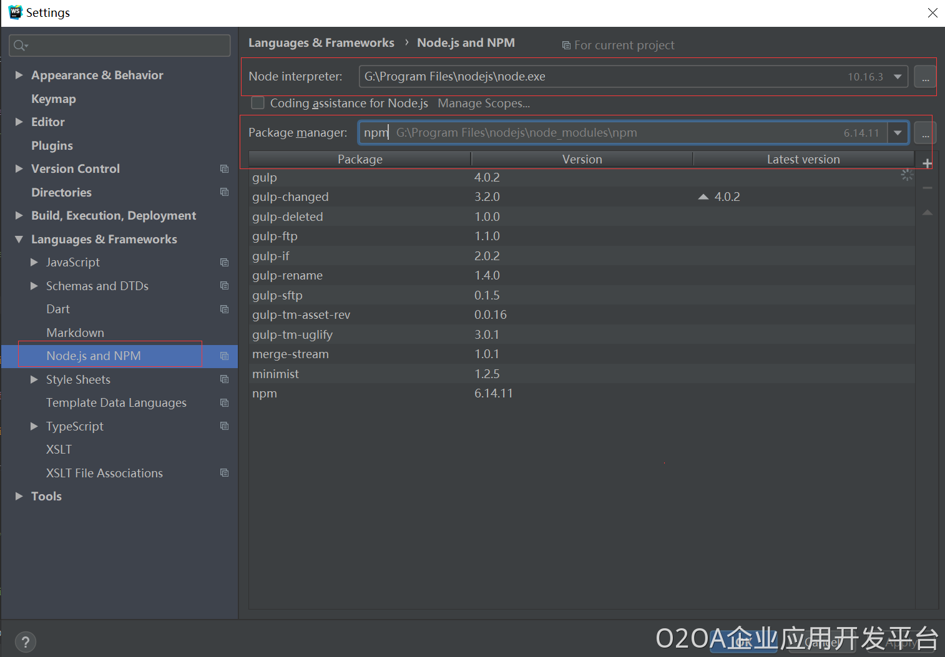Expand the Appearance & Behavior section
Image resolution: width=945 pixels, height=657 pixels.
19,75
